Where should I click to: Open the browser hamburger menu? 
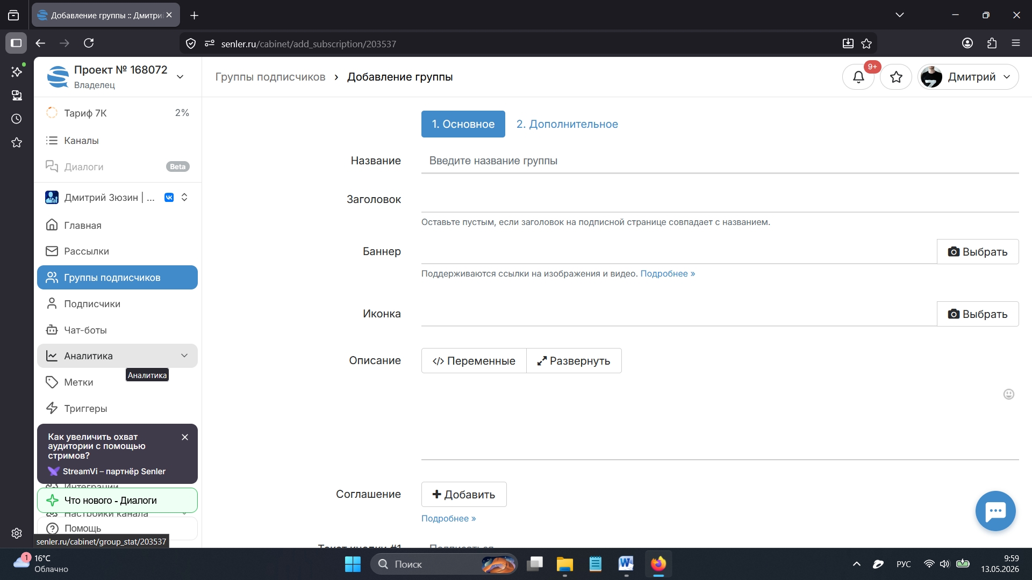tap(1015, 43)
